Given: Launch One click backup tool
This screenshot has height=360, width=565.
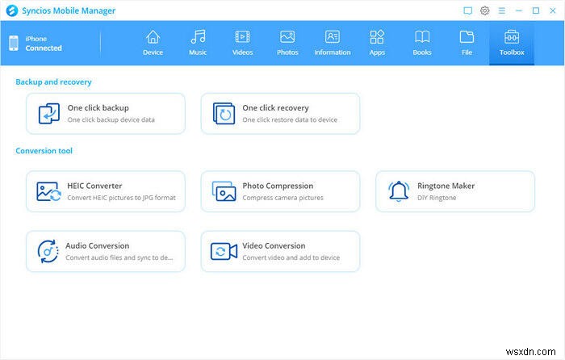Looking at the screenshot, I should 106,114.
